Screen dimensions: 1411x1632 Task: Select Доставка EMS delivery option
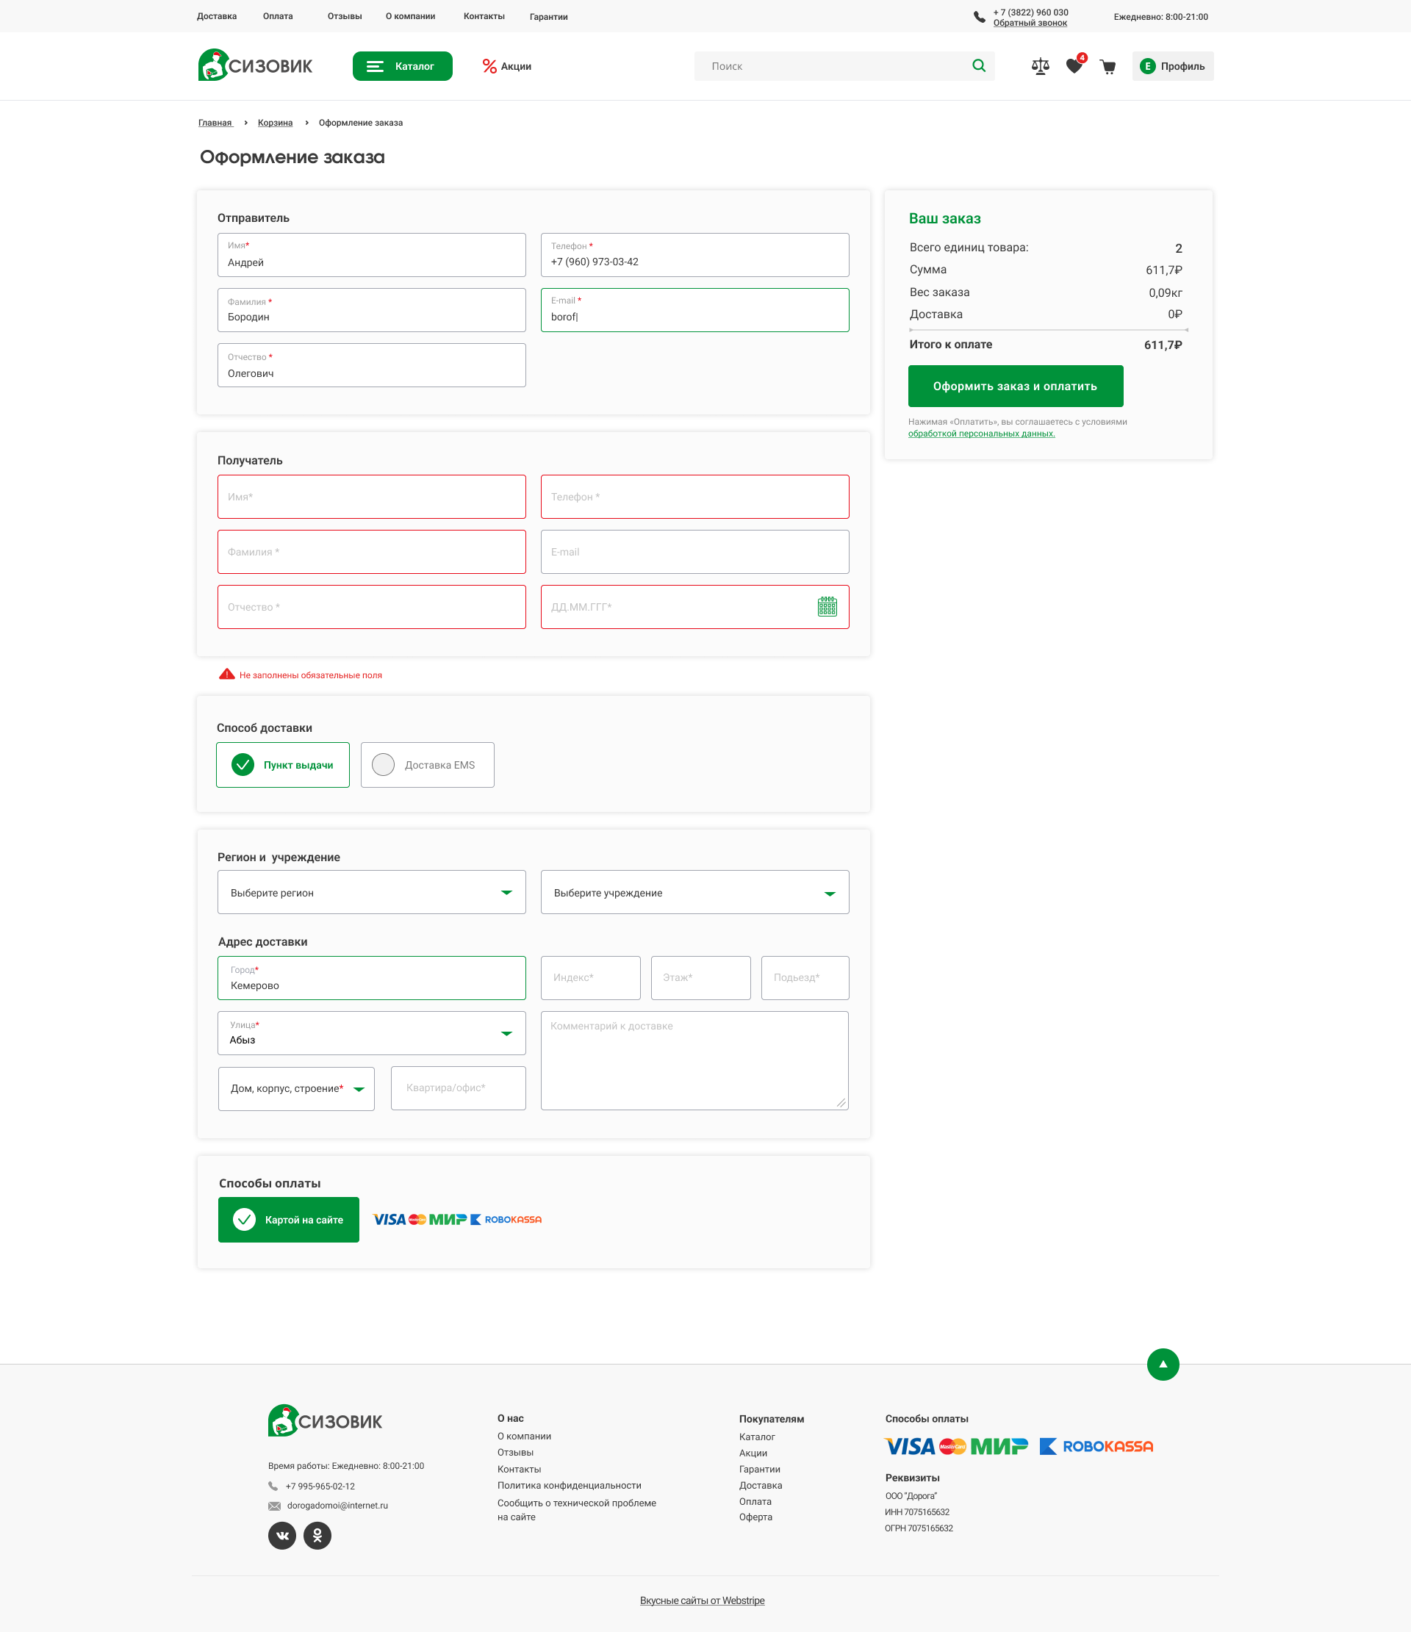tap(427, 765)
